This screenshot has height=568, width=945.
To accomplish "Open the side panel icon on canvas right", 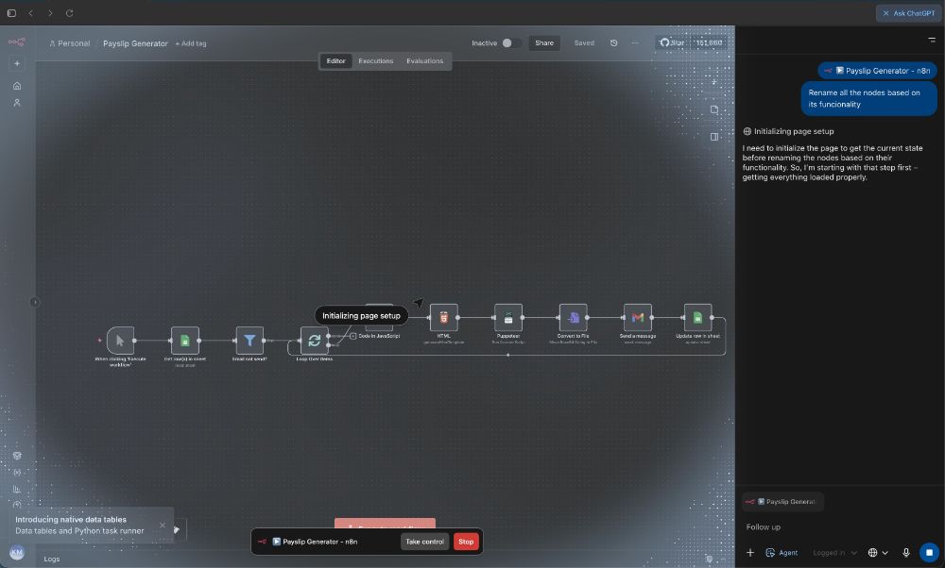I will (714, 137).
